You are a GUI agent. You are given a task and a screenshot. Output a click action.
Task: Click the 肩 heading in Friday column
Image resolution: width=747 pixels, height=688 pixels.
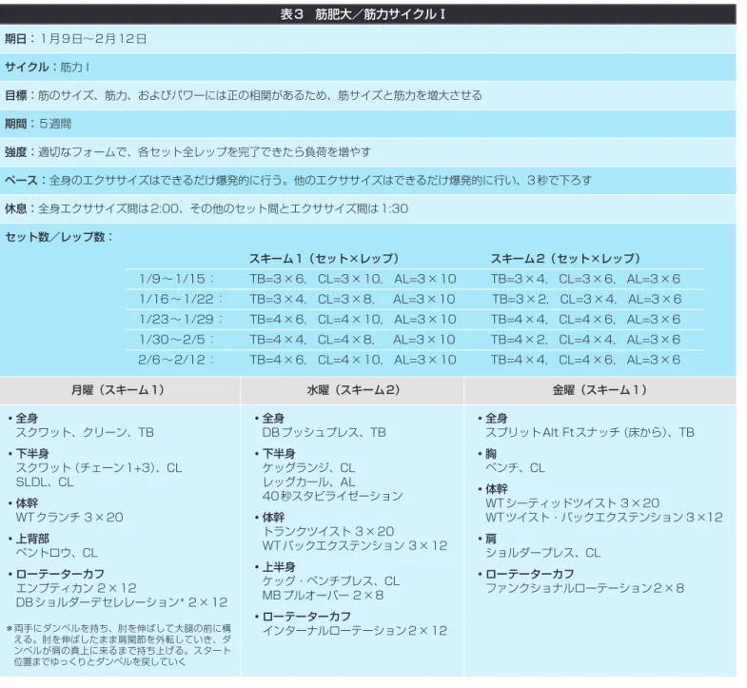tap(491, 539)
